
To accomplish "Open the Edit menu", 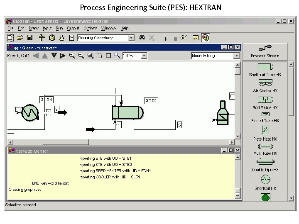I will coord(21,28).
